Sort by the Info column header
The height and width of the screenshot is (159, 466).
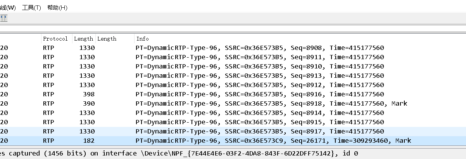point(142,39)
